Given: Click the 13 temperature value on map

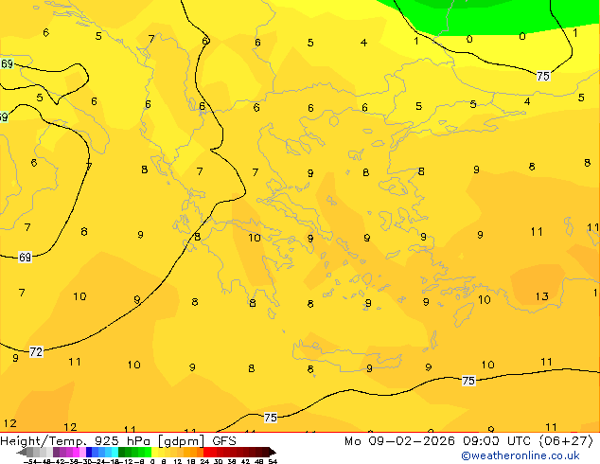Looking at the screenshot, I should 542,296.
